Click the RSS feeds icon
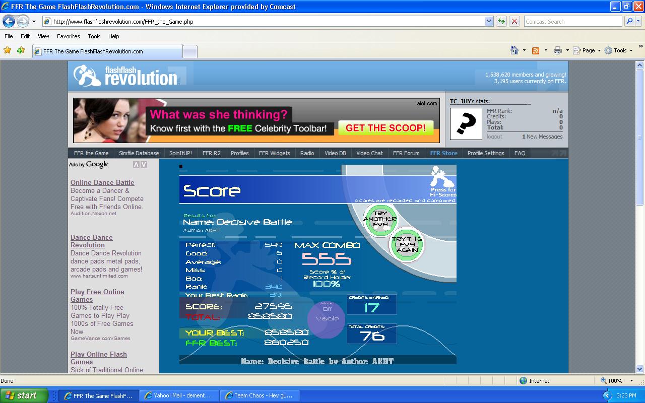645x403 pixels. pyautogui.click(x=536, y=50)
